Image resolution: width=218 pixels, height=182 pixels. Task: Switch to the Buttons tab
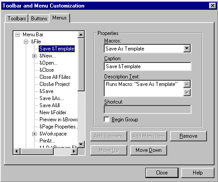39,19
